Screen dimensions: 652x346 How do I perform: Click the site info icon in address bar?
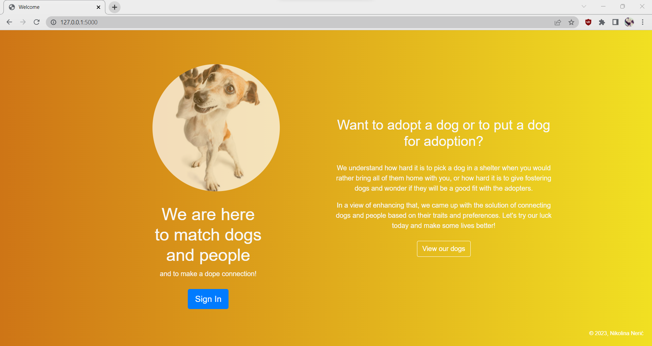click(53, 22)
